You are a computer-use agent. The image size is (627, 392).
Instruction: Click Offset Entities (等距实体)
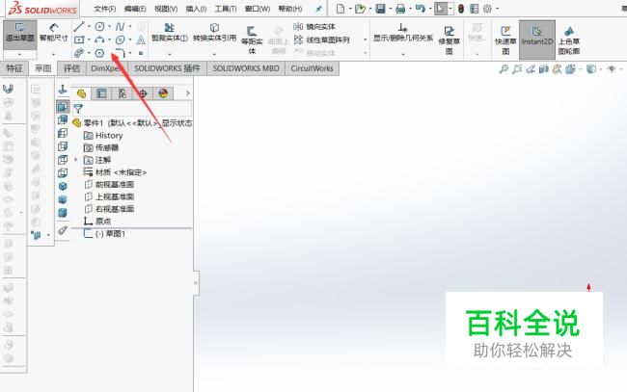(252, 39)
